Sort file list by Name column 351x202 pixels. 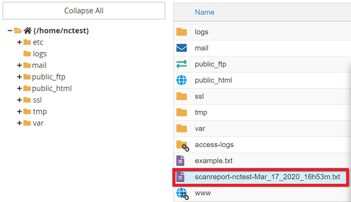point(205,12)
